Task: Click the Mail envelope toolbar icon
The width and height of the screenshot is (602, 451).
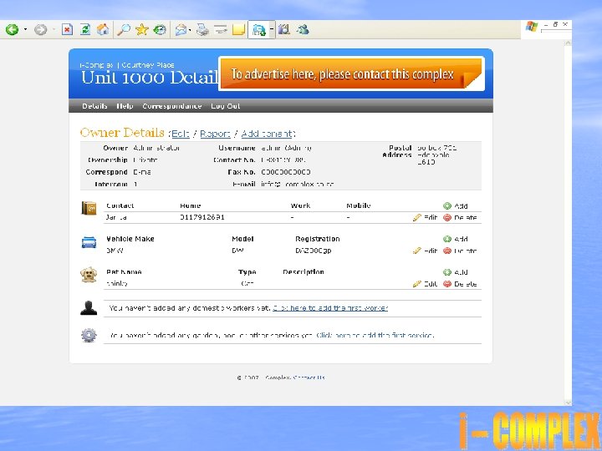Action: pos(181,29)
